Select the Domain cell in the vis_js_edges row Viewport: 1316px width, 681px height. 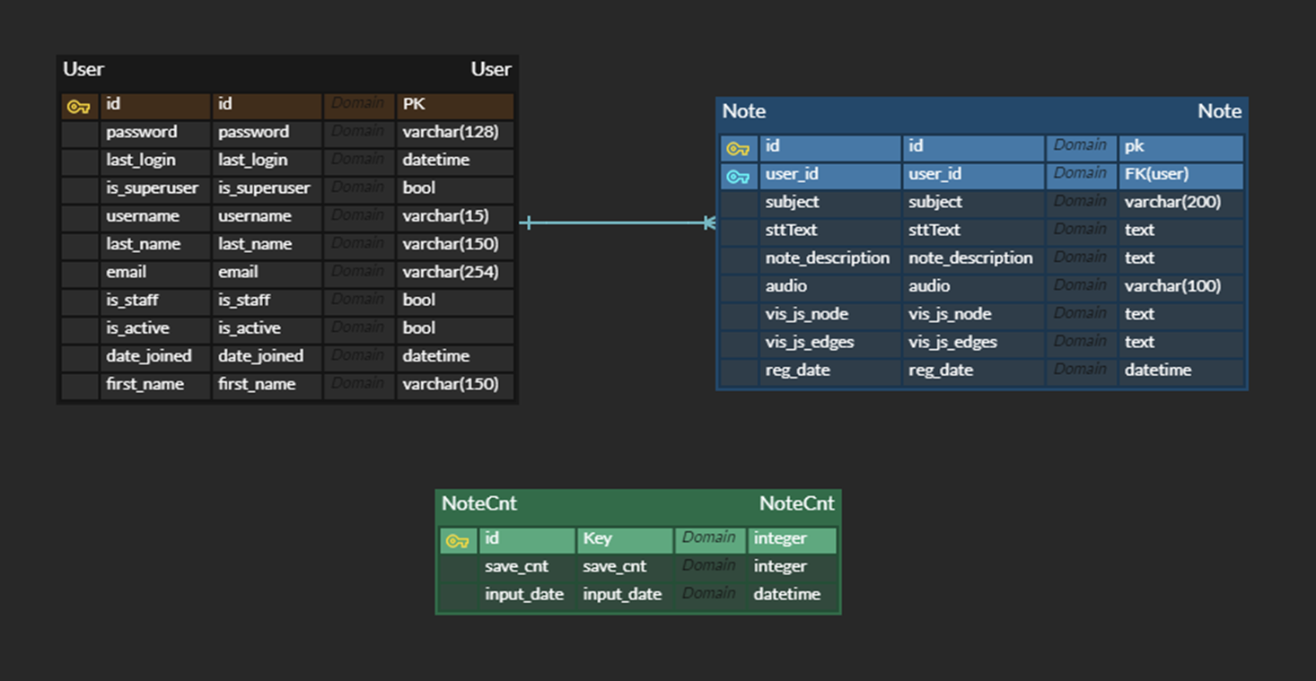1081,343
